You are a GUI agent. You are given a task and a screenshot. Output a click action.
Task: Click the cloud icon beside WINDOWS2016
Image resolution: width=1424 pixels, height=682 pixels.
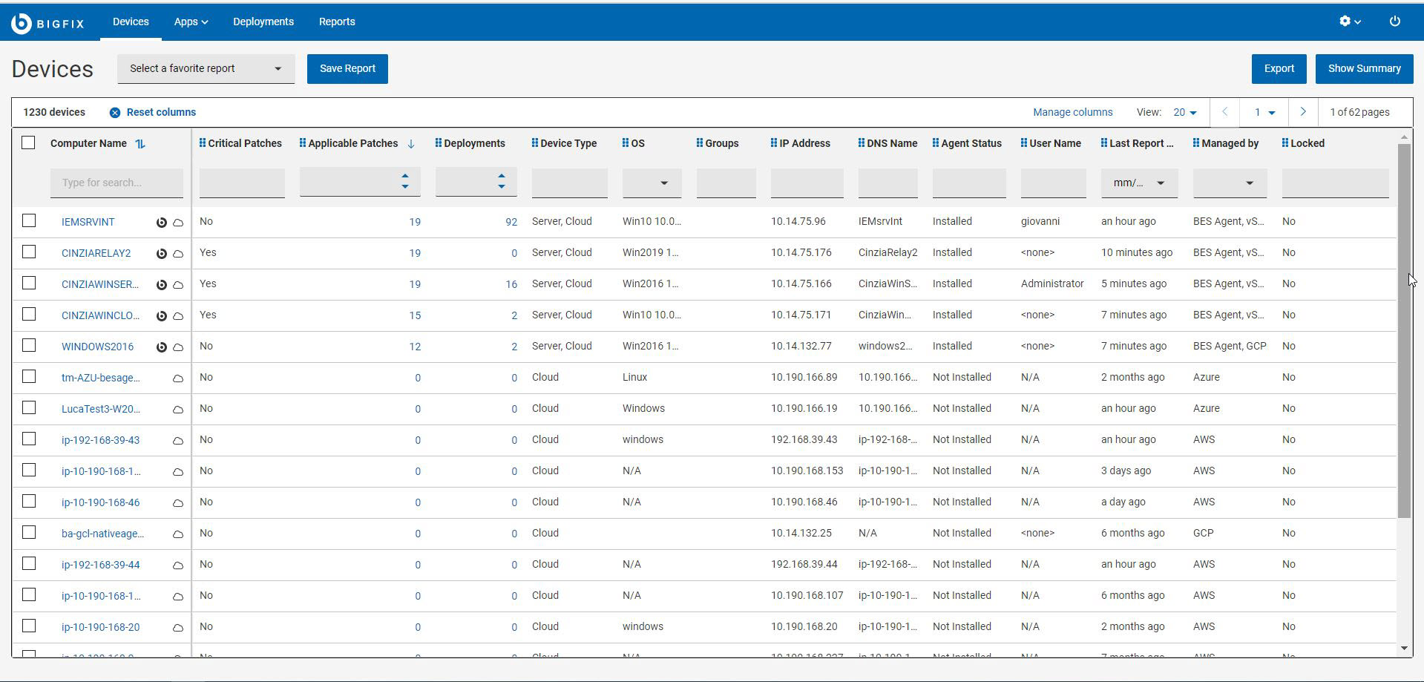[x=177, y=347]
